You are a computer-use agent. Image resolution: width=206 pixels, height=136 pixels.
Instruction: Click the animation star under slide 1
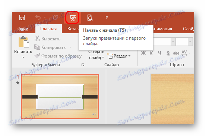(x=18, y=83)
